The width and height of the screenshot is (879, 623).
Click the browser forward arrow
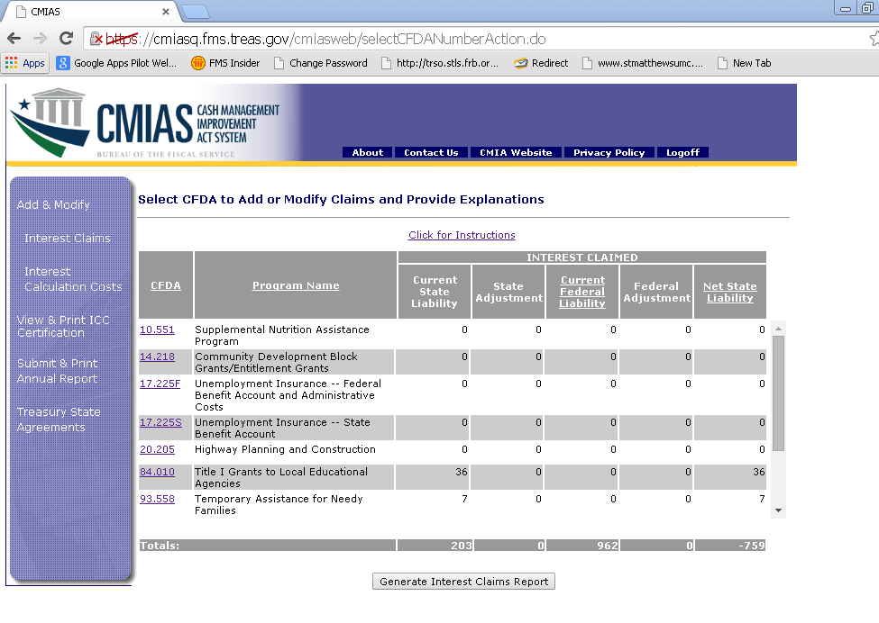[40, 38]
